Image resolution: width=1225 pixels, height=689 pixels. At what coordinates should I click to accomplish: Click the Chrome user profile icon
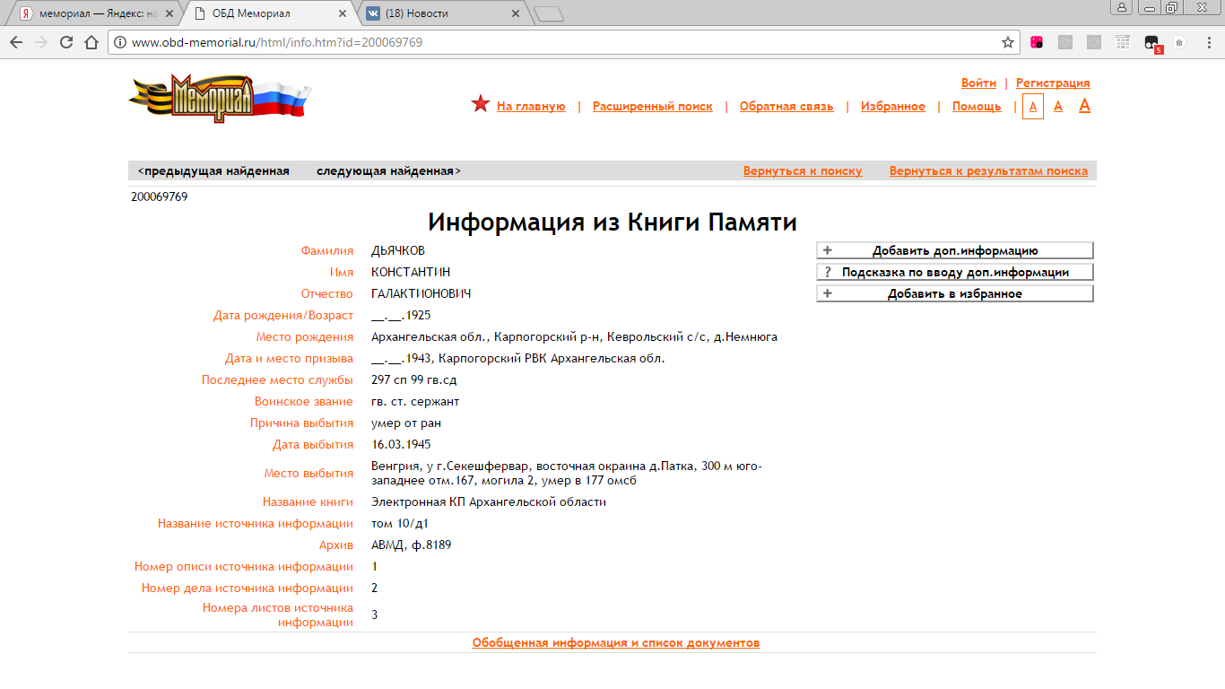1122,7
